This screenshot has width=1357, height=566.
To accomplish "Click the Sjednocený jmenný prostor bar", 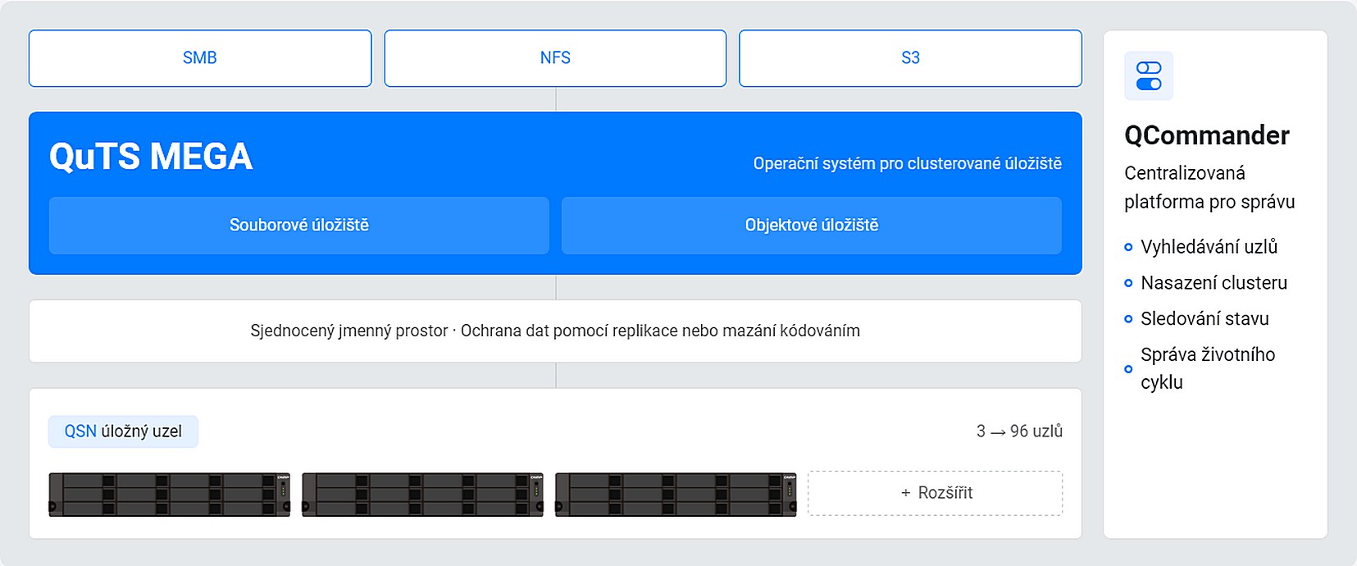I will coord(555,331).
